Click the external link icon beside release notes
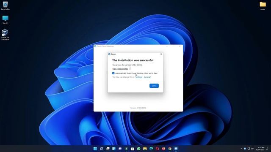 [x=130, y=68]
